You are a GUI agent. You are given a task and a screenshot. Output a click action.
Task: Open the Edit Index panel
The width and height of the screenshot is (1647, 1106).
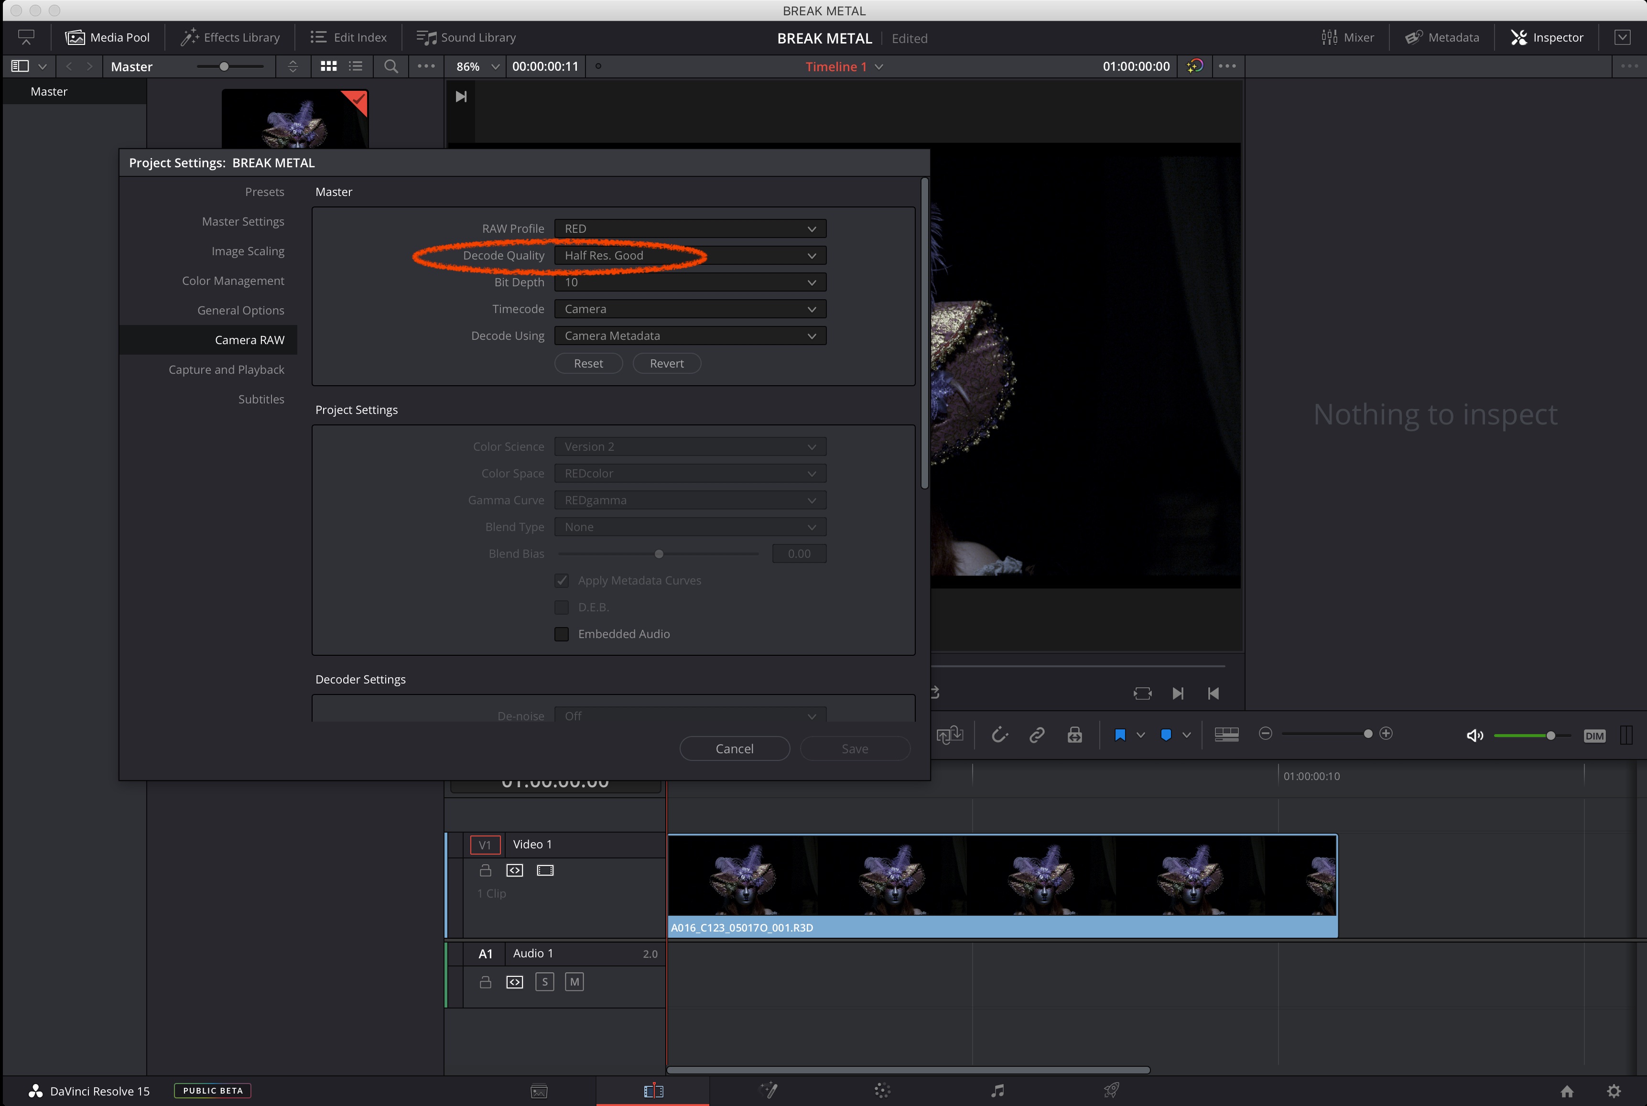point(348,37)
